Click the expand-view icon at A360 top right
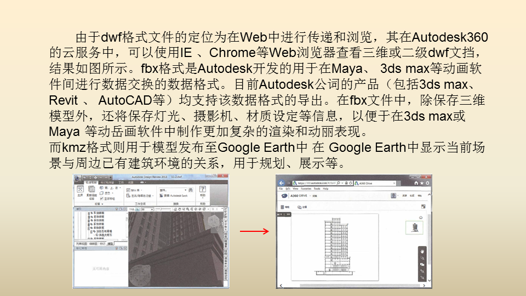This screenshot has height=296, width=526. [x=424, y=207]
